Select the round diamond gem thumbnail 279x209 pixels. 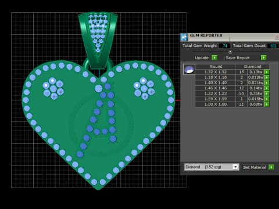pos(189,69)
